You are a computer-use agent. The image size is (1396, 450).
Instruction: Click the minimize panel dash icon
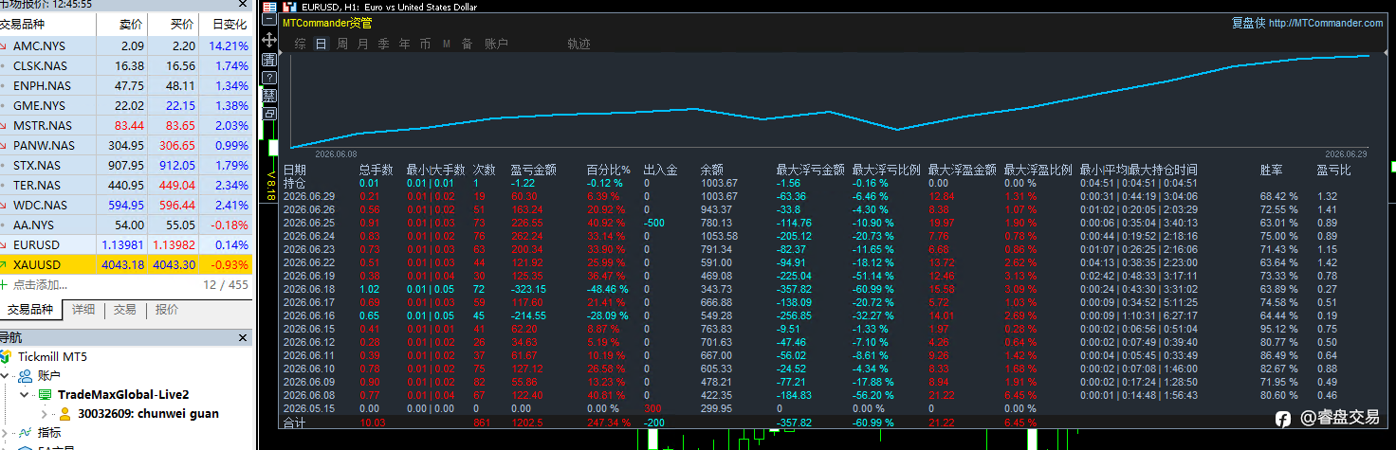(x=269, y=20)
